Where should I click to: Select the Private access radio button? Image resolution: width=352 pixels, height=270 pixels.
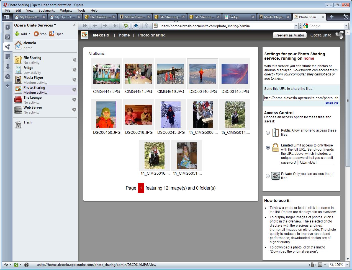point(268,176)
